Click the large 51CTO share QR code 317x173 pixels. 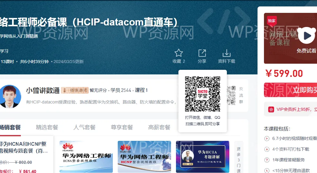tap(203, 94)
